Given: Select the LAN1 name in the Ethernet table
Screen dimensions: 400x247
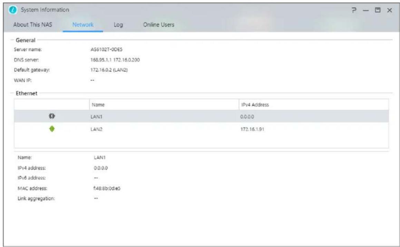Looking at the screenshot, I should pyautogui.click(x=95, y=117).
